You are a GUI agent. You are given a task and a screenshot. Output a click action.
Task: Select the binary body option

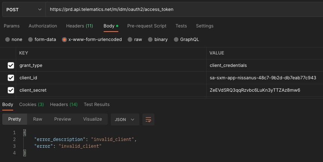pyautogui.click(x=150, y=39)
